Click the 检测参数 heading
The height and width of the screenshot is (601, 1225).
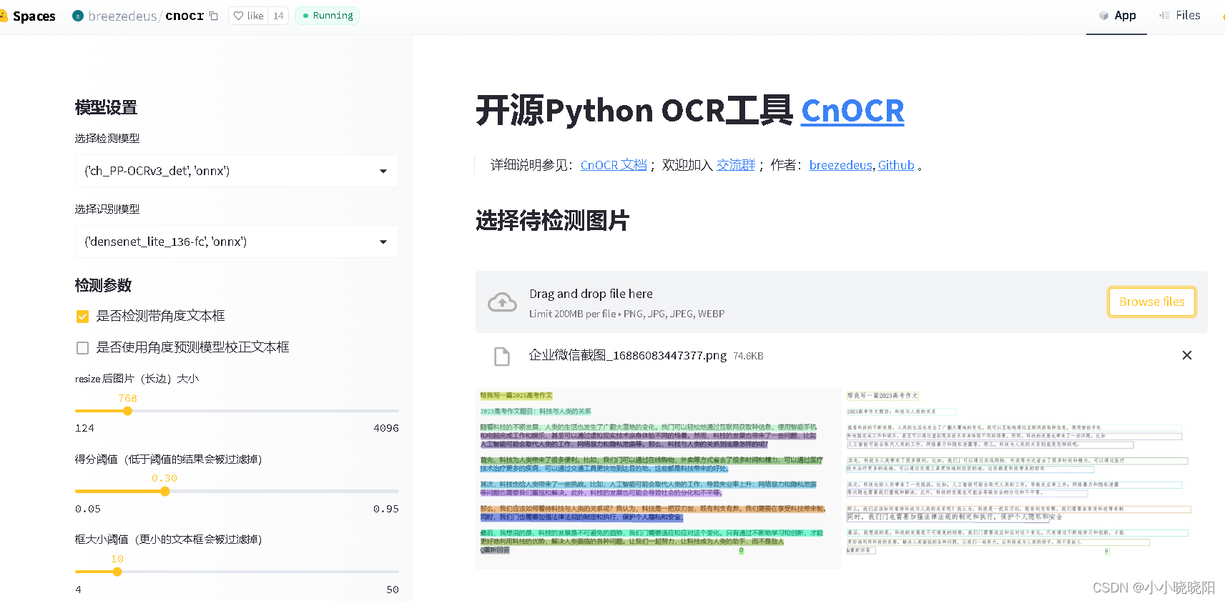click(103, 285)
